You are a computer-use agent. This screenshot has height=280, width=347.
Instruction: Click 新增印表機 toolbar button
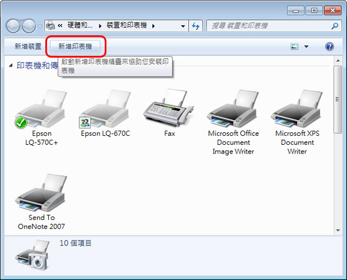coord(75,46)
